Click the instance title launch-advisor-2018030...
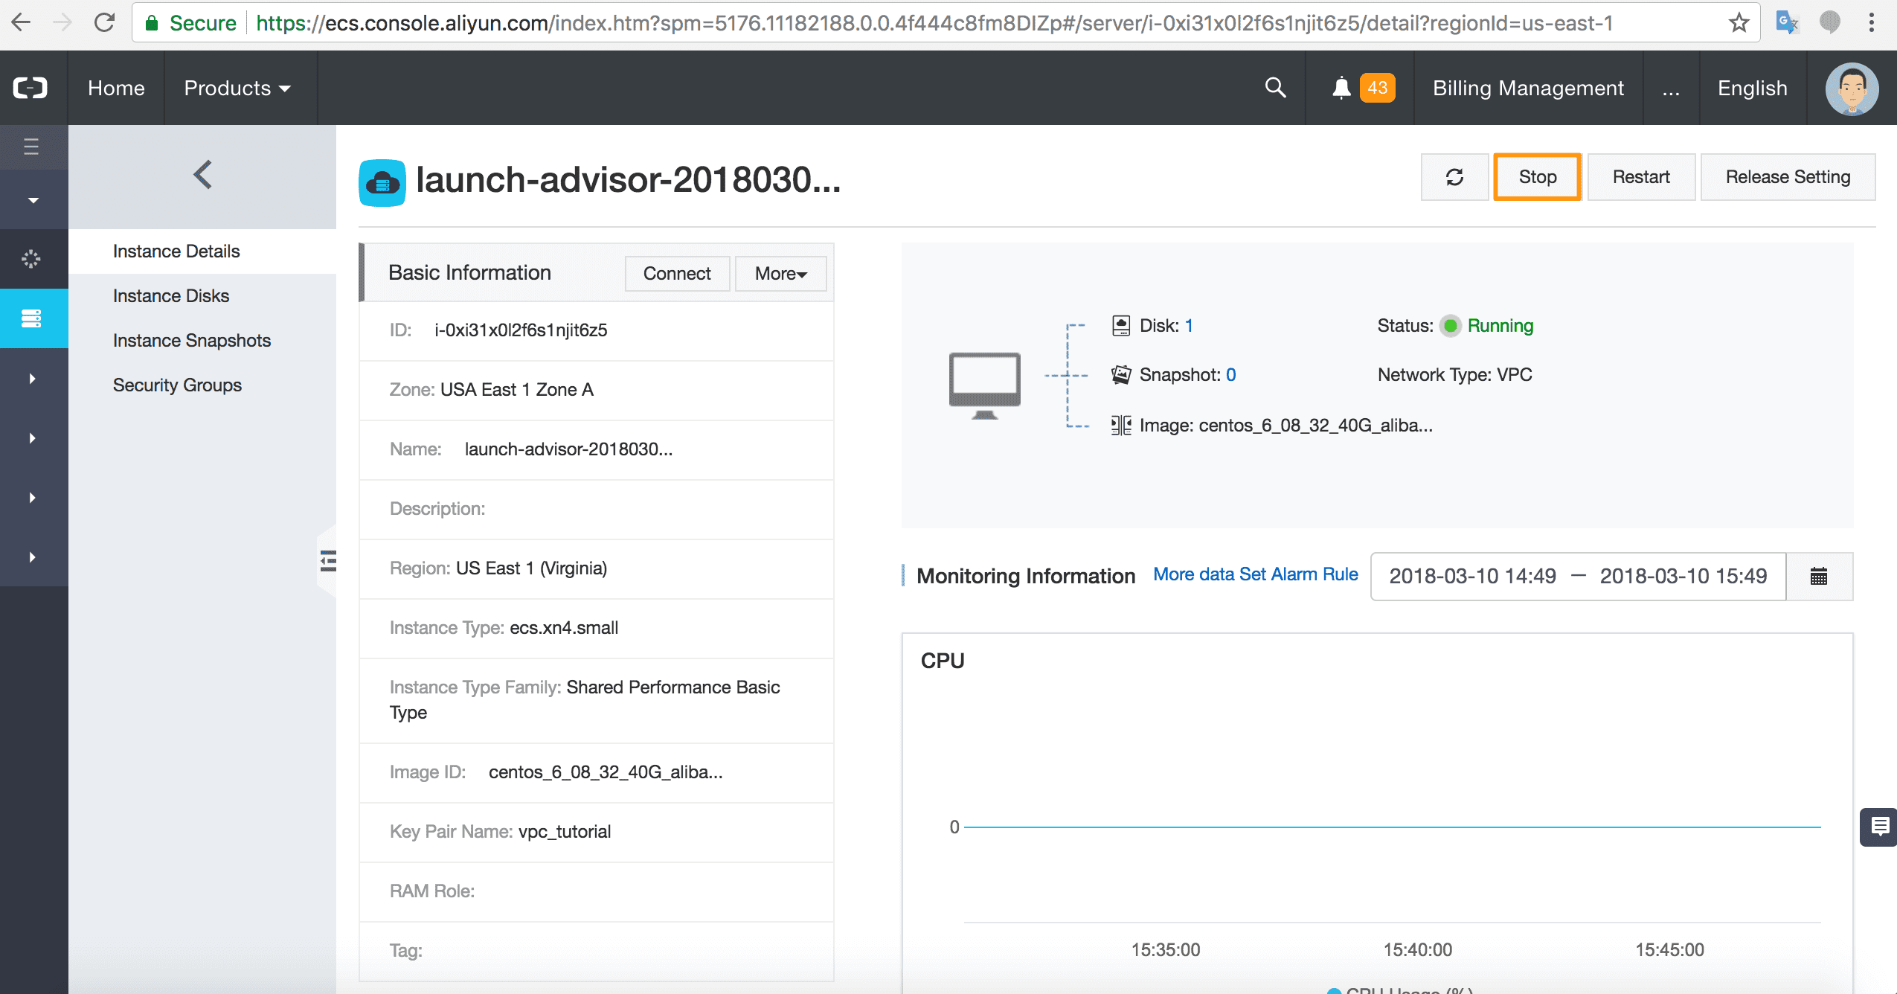 (x=629, y=180)
